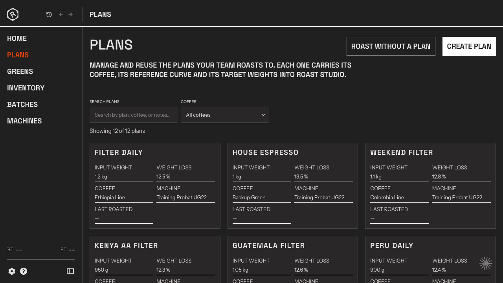Open the Weekend Filter plan title

[x=402, y=153]
